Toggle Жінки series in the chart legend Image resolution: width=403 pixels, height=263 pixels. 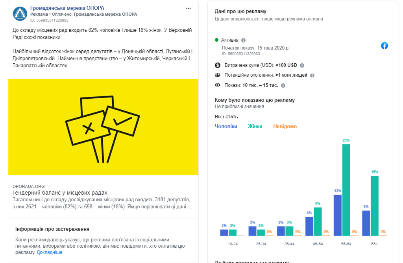tap(255, 127)
